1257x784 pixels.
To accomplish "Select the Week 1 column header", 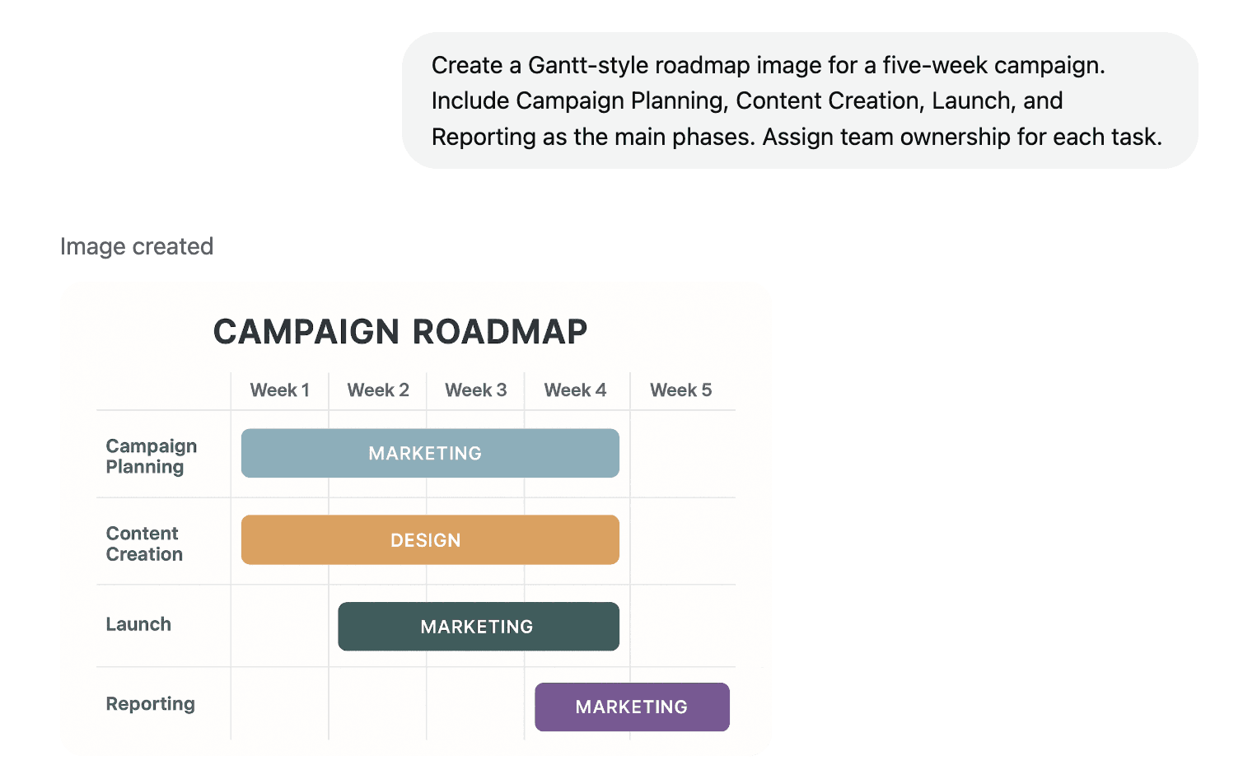I will (x=280, y=390).
